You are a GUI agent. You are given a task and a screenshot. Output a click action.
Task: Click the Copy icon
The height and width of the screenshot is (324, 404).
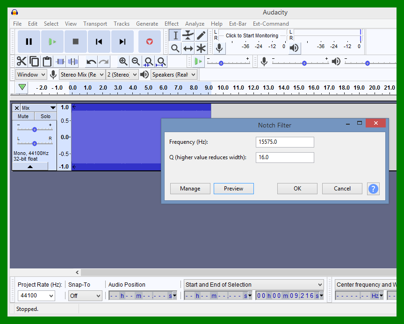click(x=34, y=62)
